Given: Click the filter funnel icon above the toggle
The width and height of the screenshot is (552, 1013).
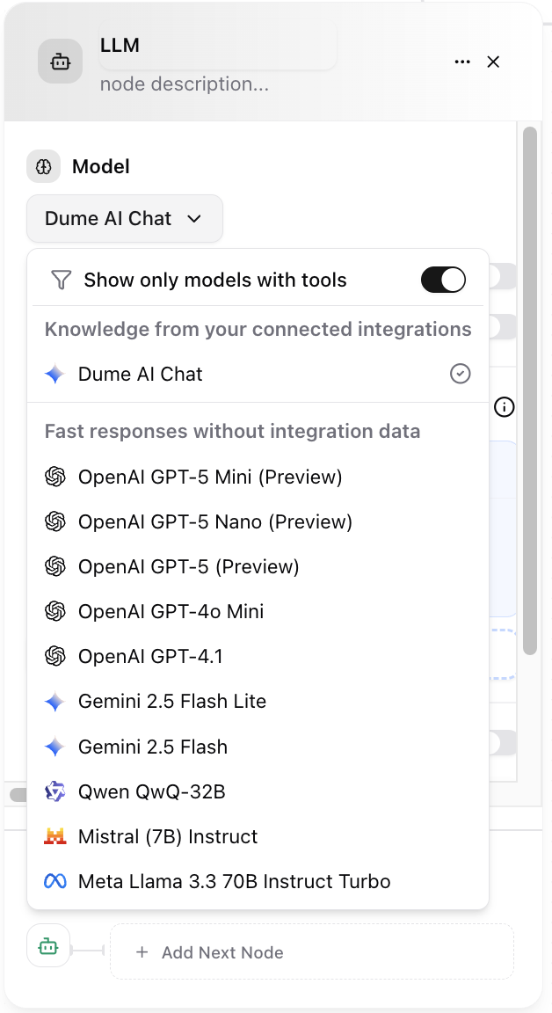Looking at the screenshot, I should point(60,279).
